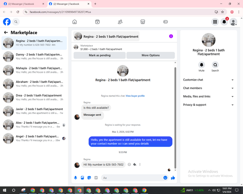Open the Windows notification center icon
Screen dimensions: 243x194
[237, 190]
